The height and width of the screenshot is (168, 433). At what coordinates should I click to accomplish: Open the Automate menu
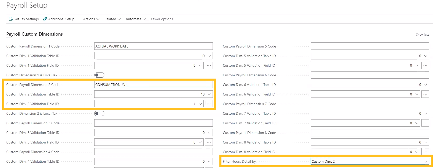[x=136, y=19]
